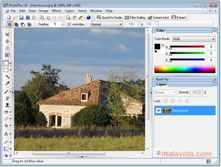Open the Layers panel options arrow
This screenshot has height=167, width=221.
pyautogui.click(x=215, y=85)
